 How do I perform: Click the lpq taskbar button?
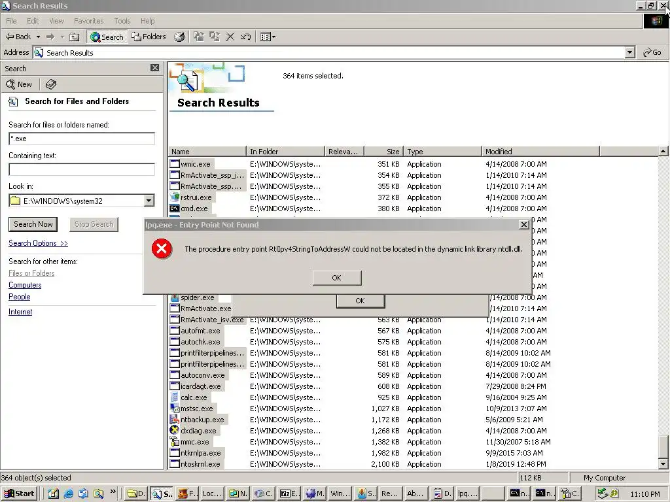467,494
